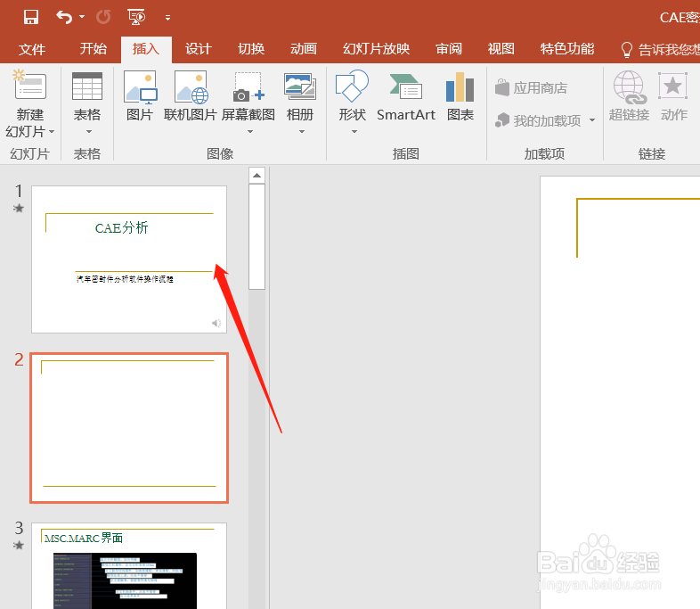
Task: Select slide 3 thumbnail MSC.MARC界面
Action: [x=129, y=565]
